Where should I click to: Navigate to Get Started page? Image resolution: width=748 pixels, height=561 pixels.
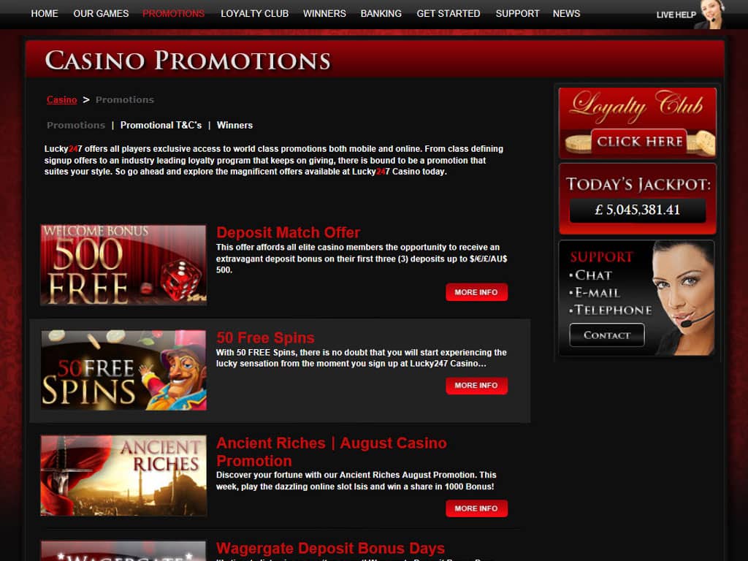tap(449, 14)
